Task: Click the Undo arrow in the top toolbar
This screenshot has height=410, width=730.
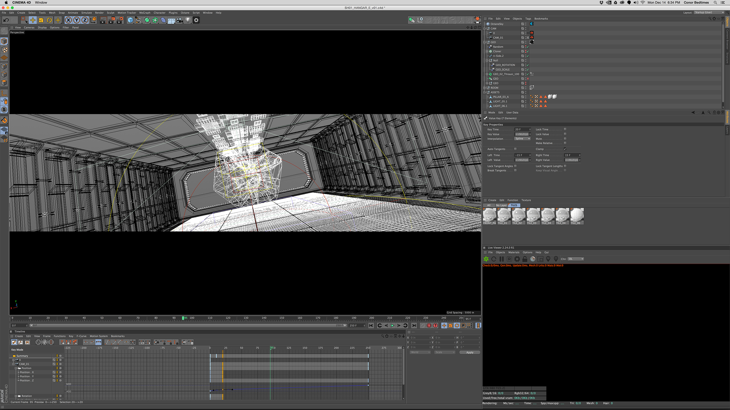Action: pyautogui.click(x=6, y=20)
